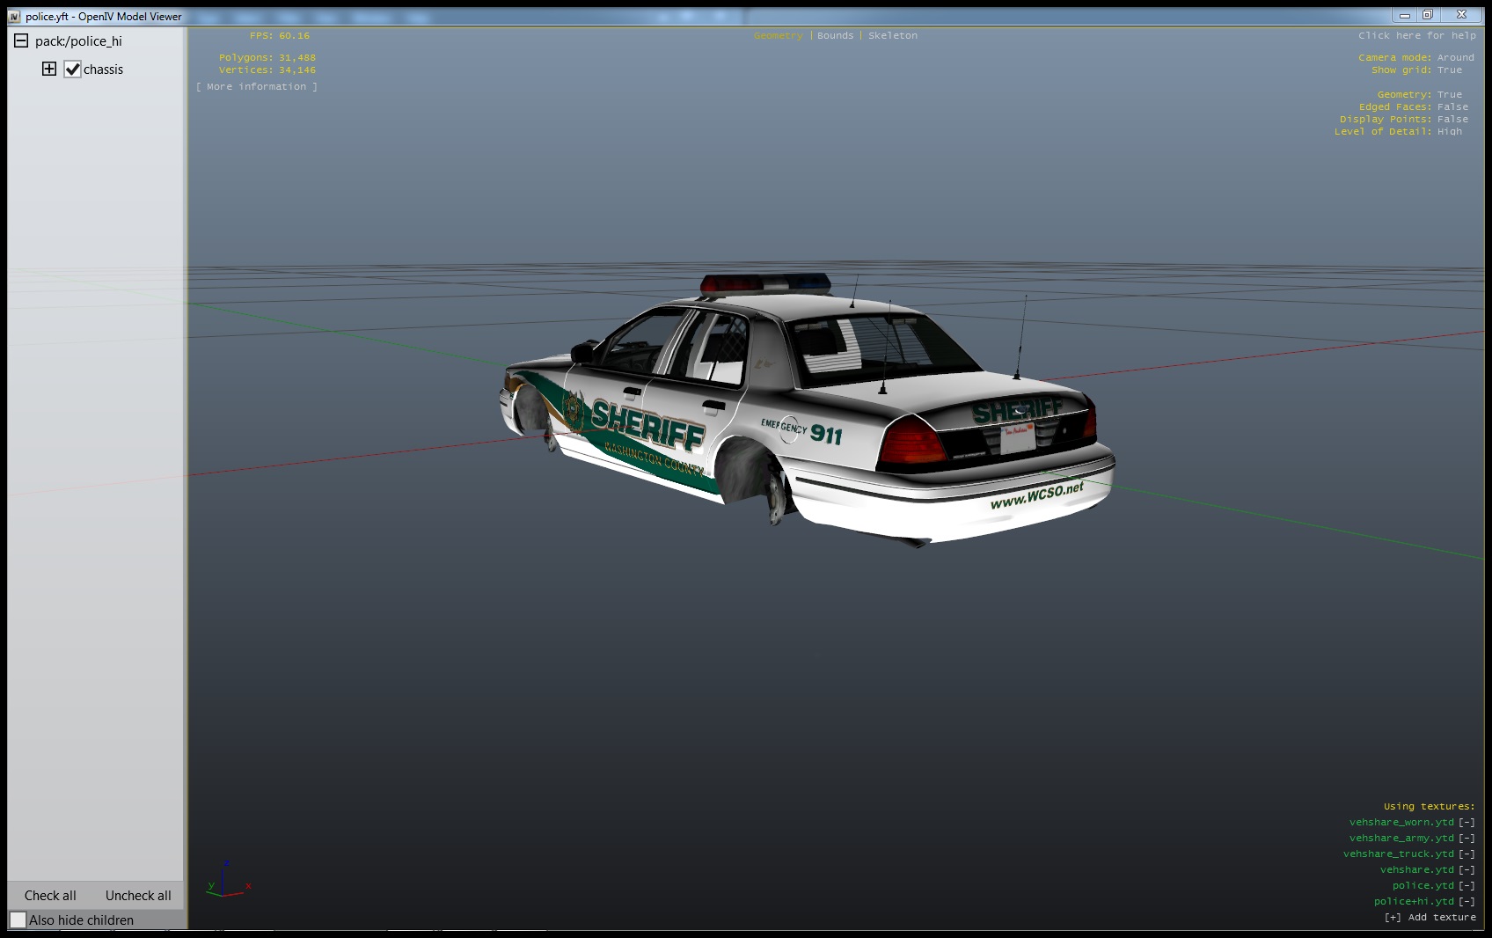
Task: Switch to the Bounds view tab
Action: pyautogui.click(x=835, y=36)
